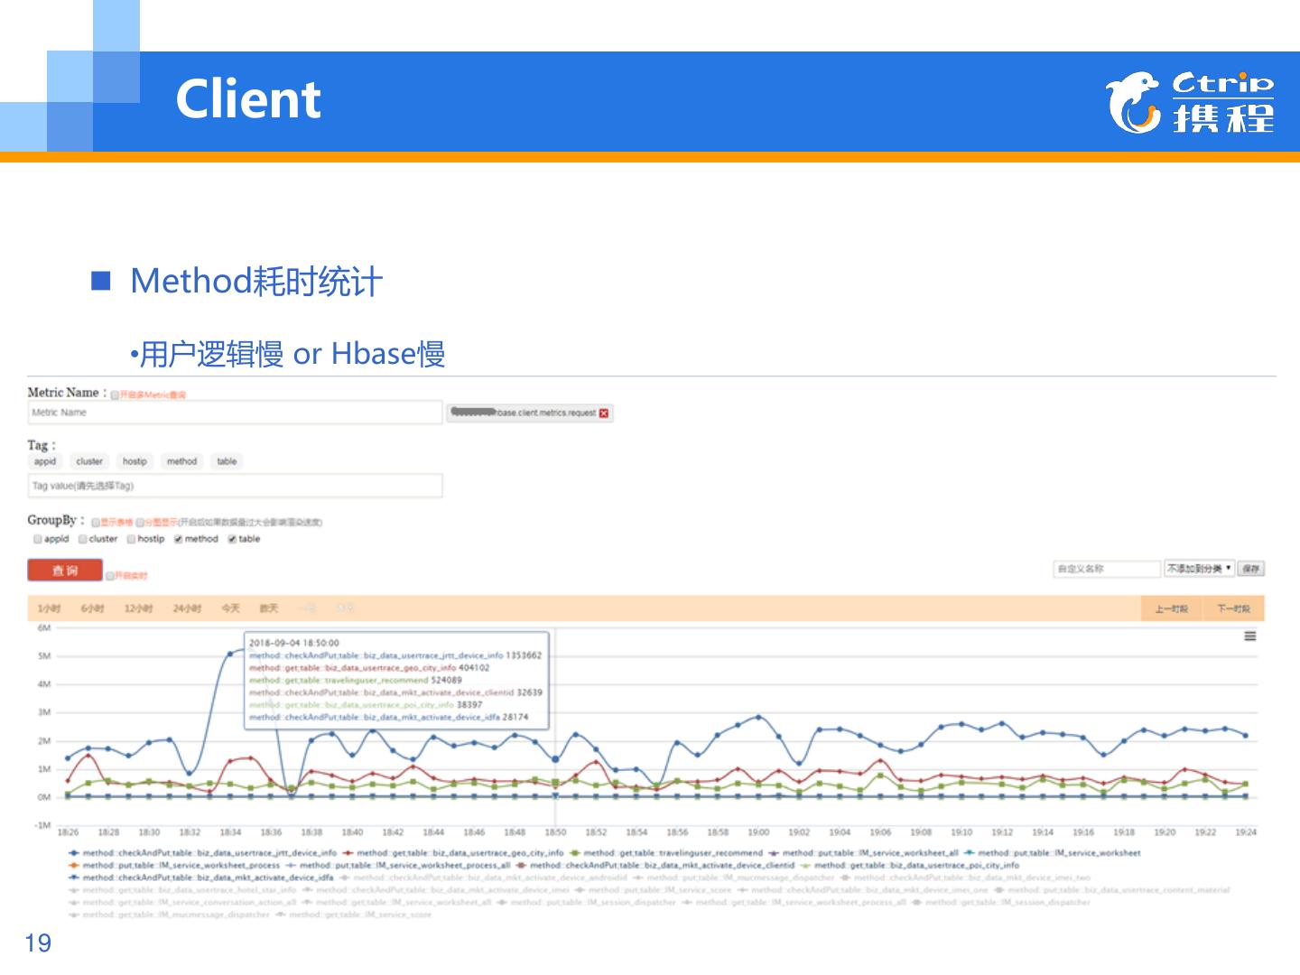Screen dimensions: 1300x975
Task: Check the hostip GroupBy checkbox
Action: [132, 539]
